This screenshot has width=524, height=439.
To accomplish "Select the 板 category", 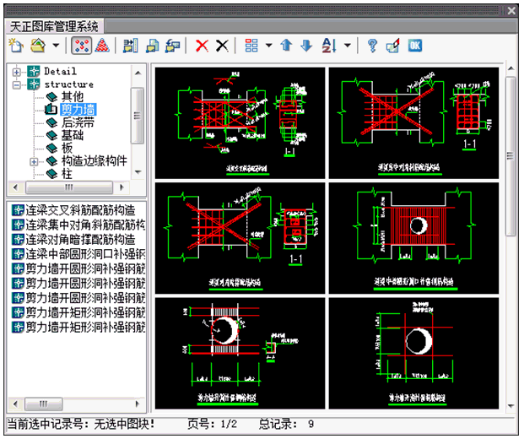I will pyautogui.click(x=67, y=148).
